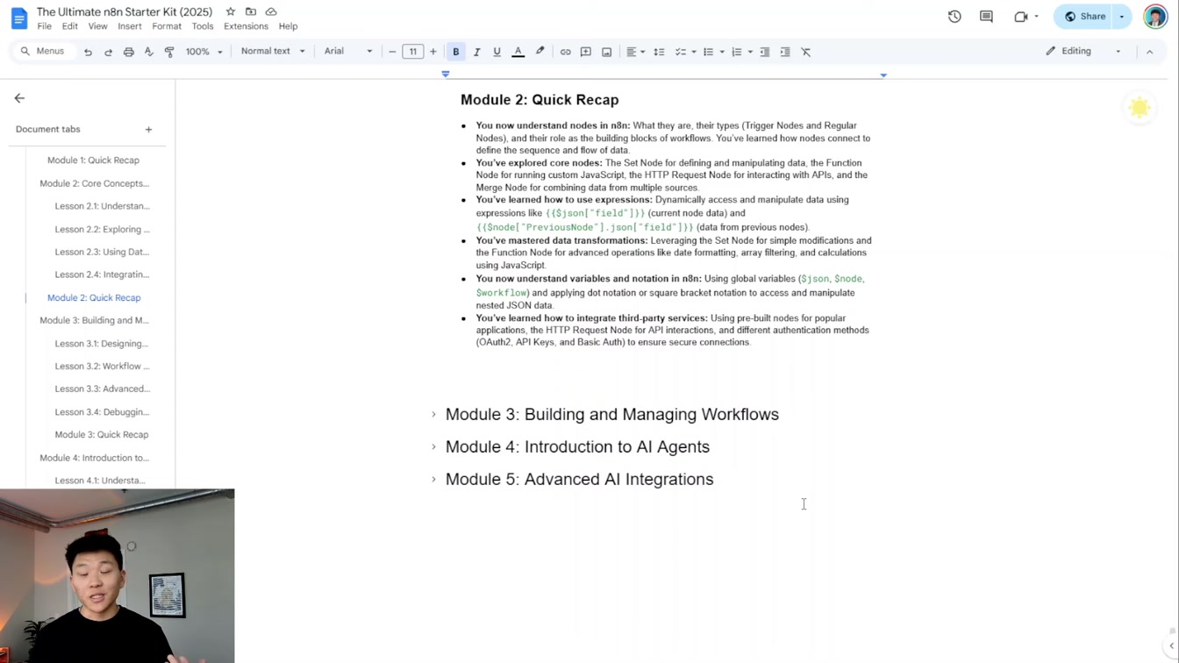Screen dimensions: 1179x663
Task: Apply underline formatting
Action: point(497,52)
